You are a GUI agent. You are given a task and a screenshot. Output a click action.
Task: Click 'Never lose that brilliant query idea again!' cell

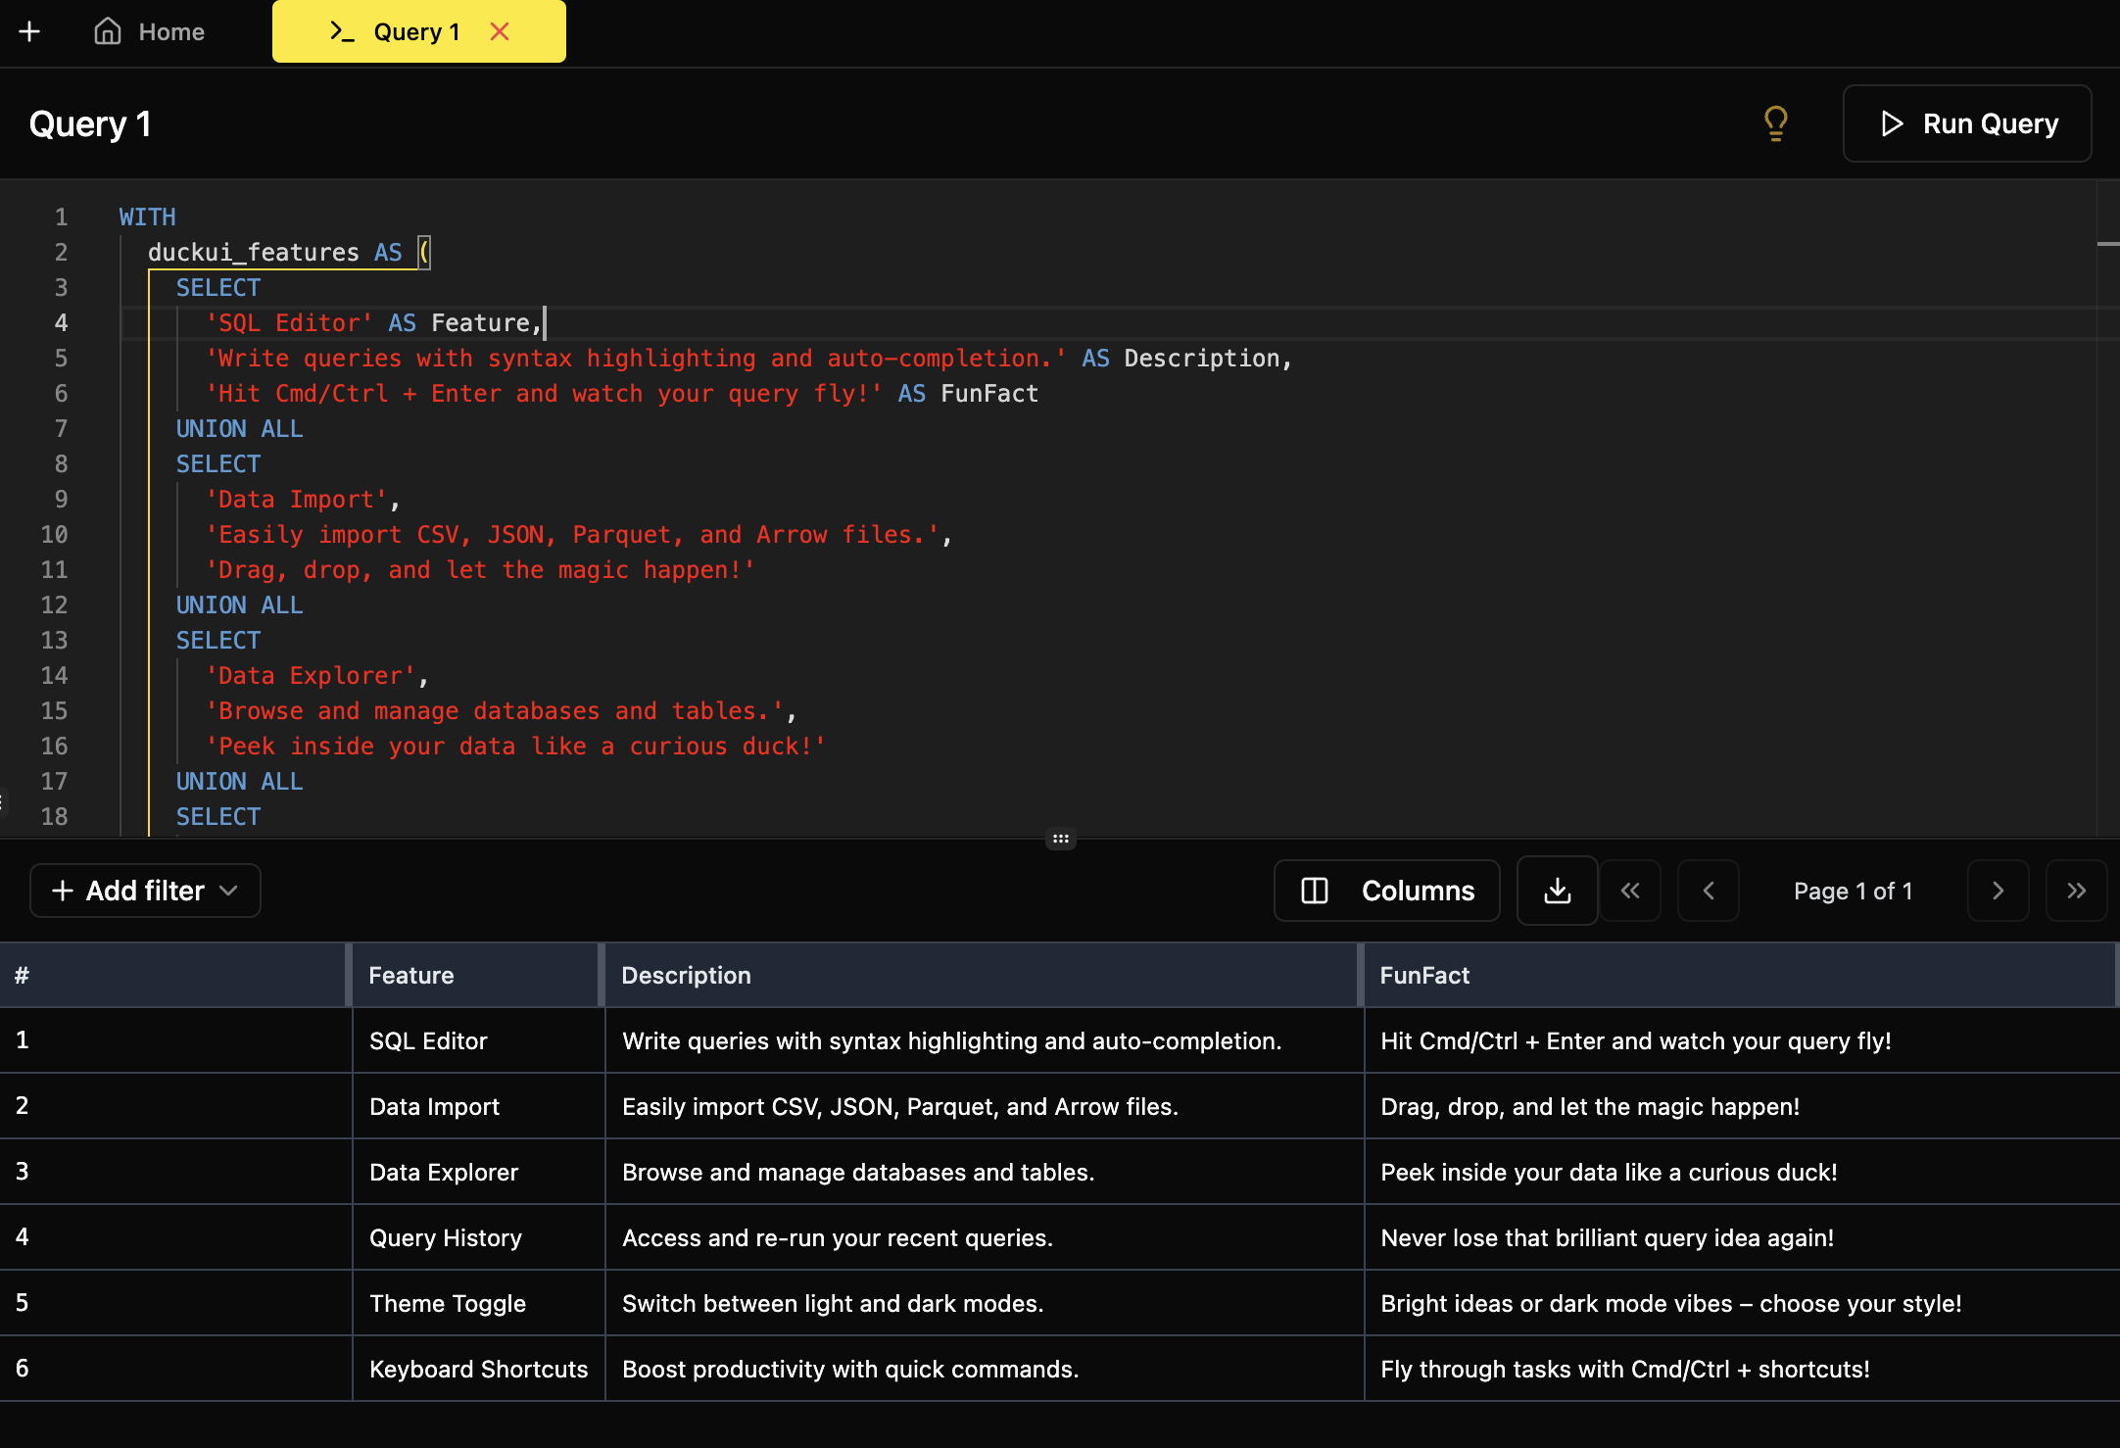(1742, 1237)
